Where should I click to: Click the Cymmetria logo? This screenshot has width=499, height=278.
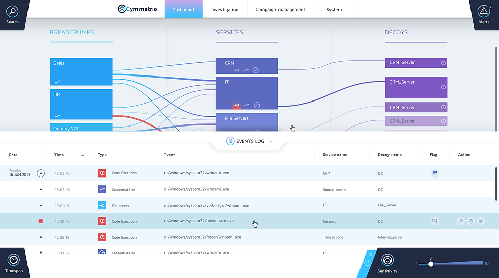click(x=137, y=9)
